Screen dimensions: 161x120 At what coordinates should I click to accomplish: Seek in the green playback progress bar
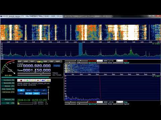pos(32,77)
